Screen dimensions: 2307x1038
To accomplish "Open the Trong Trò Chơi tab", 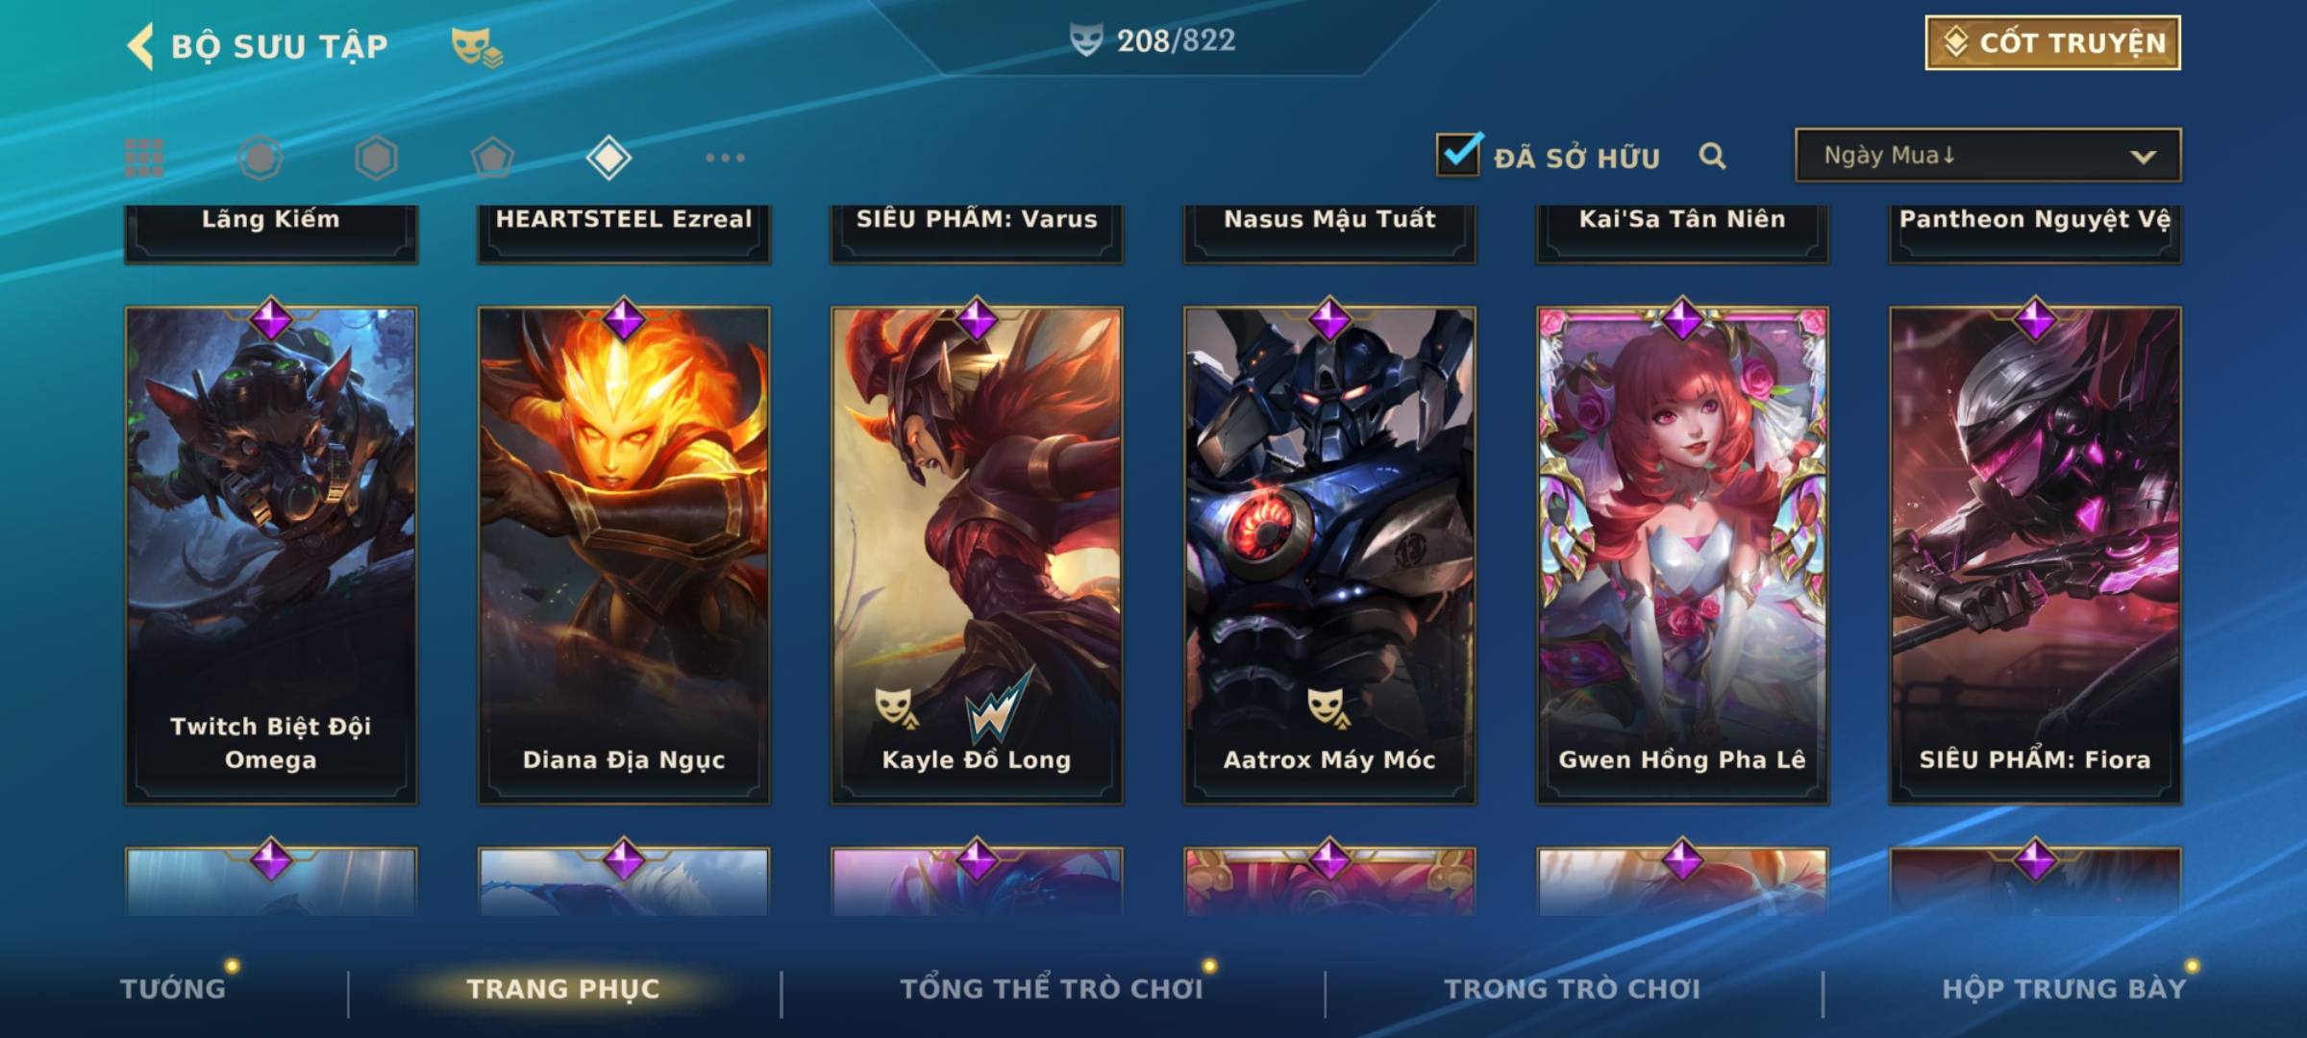I will [x=1573, y=988].
